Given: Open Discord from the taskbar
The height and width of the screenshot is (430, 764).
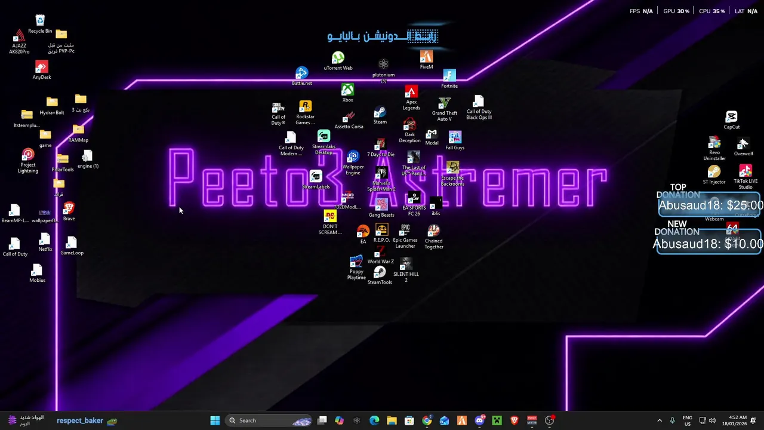Looking at the screenshot, I should (x=479, y=420).
